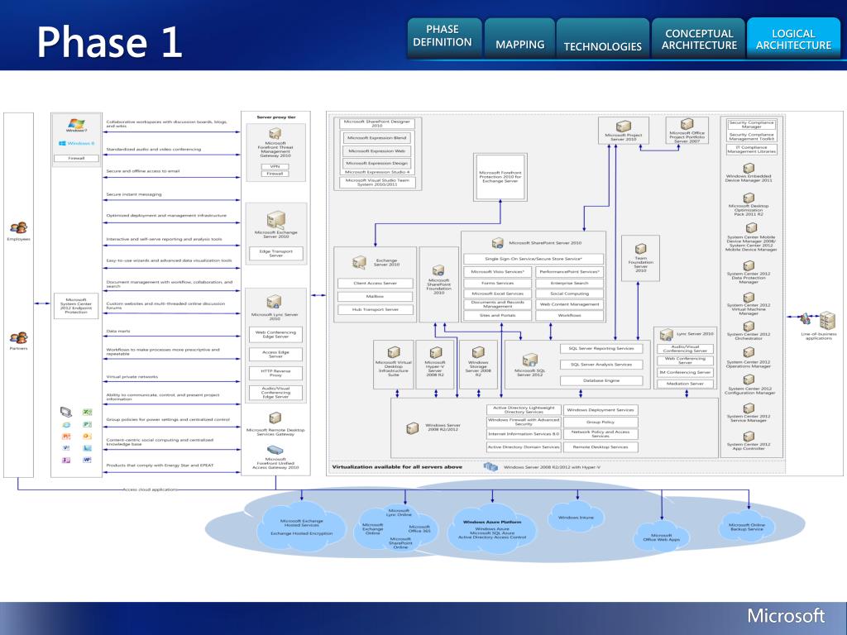This screenshot has width=847, height=635.
Task: Click the Partners people icon
Action: [18, 338]
